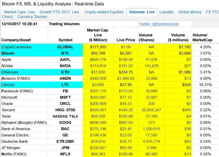The image size is (219, 157).
Task: Select Amazon's $1,000.93 live price
Action: point(126,78)
